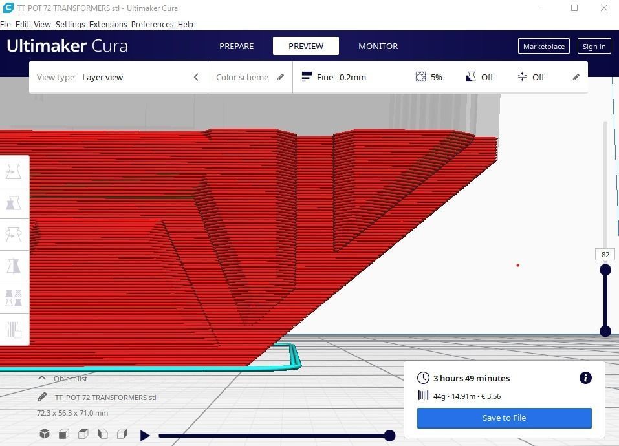Close the Cura window

604,8
